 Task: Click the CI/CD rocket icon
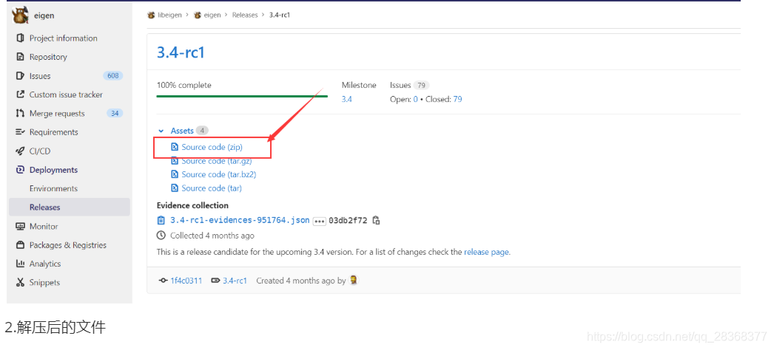(20, 151)
